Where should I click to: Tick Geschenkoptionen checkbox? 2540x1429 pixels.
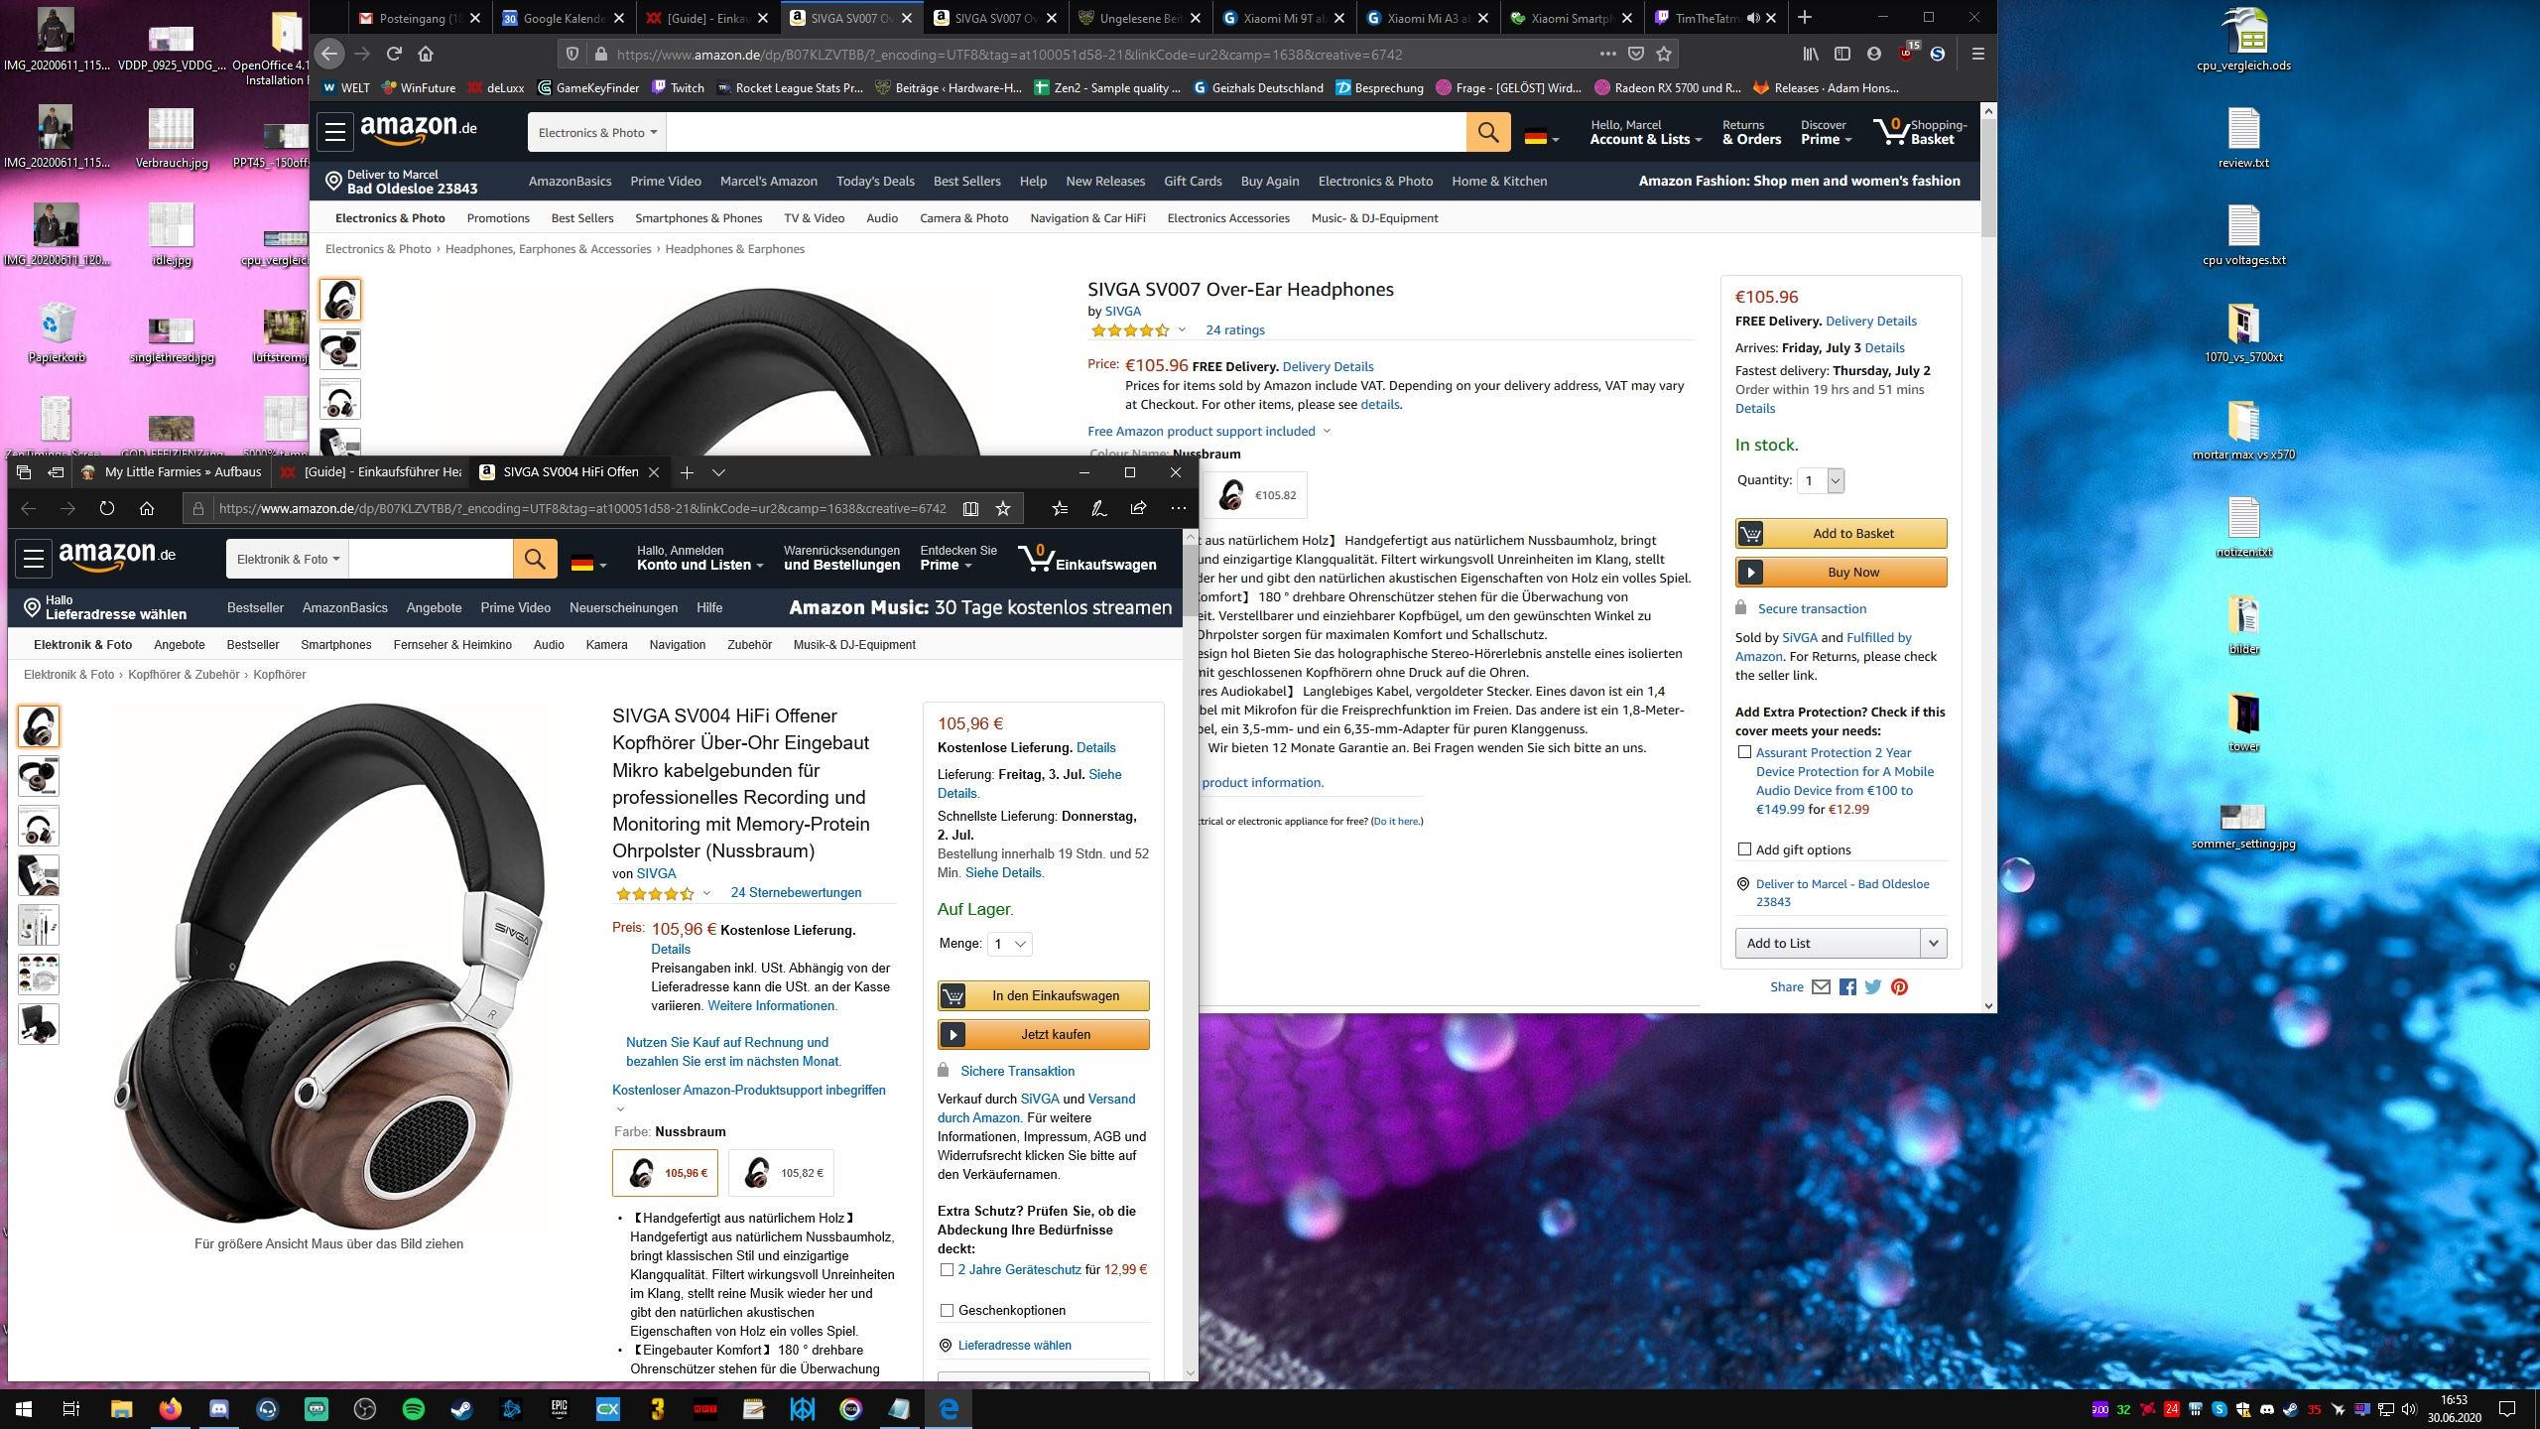947,1311
